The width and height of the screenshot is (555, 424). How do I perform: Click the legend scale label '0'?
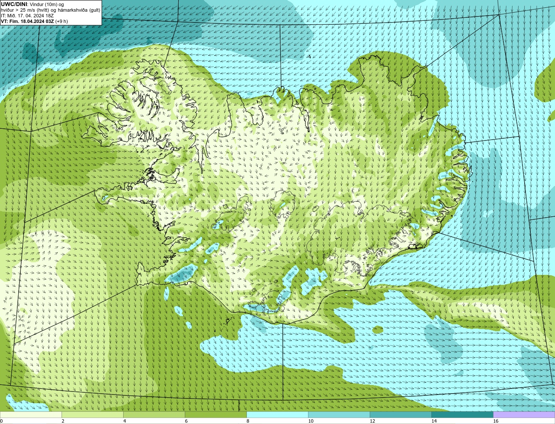[x=1, y=421]
